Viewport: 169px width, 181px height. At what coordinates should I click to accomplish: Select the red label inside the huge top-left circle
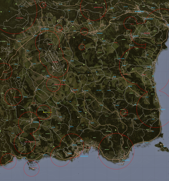point(19,18)
